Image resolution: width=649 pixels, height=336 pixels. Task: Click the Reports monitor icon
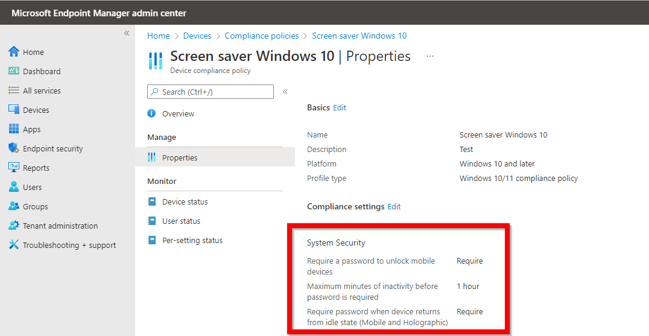(x=14, y=168)
